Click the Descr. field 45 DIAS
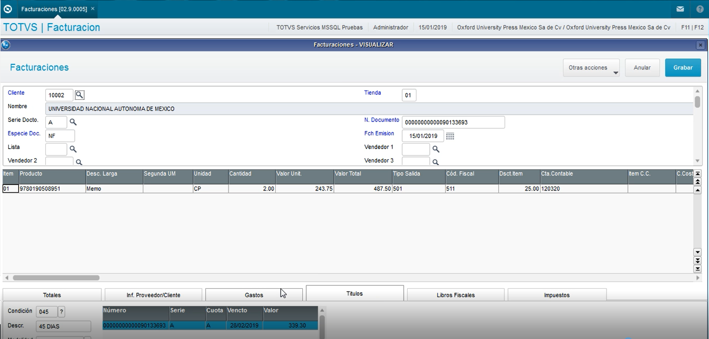The width and height of the screenshot is (709, 339). (64, 326)
